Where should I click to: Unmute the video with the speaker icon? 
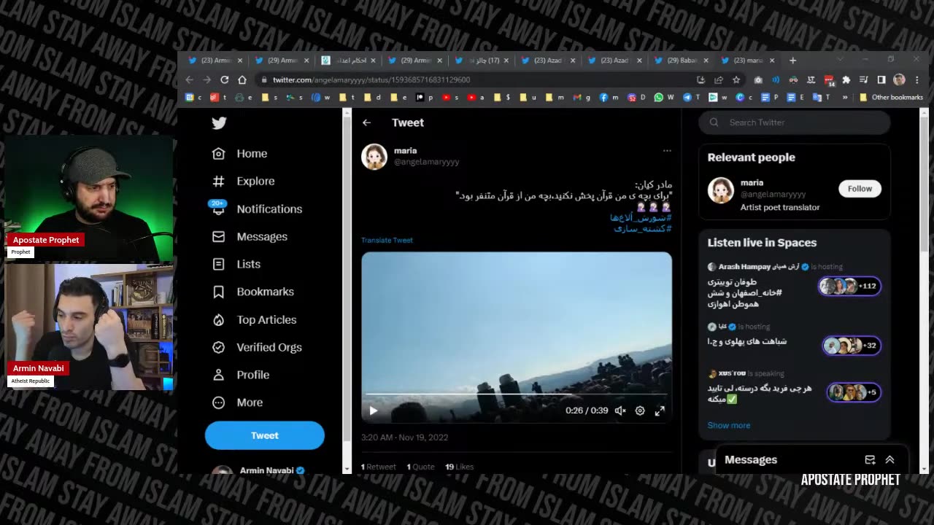point(620,411)
